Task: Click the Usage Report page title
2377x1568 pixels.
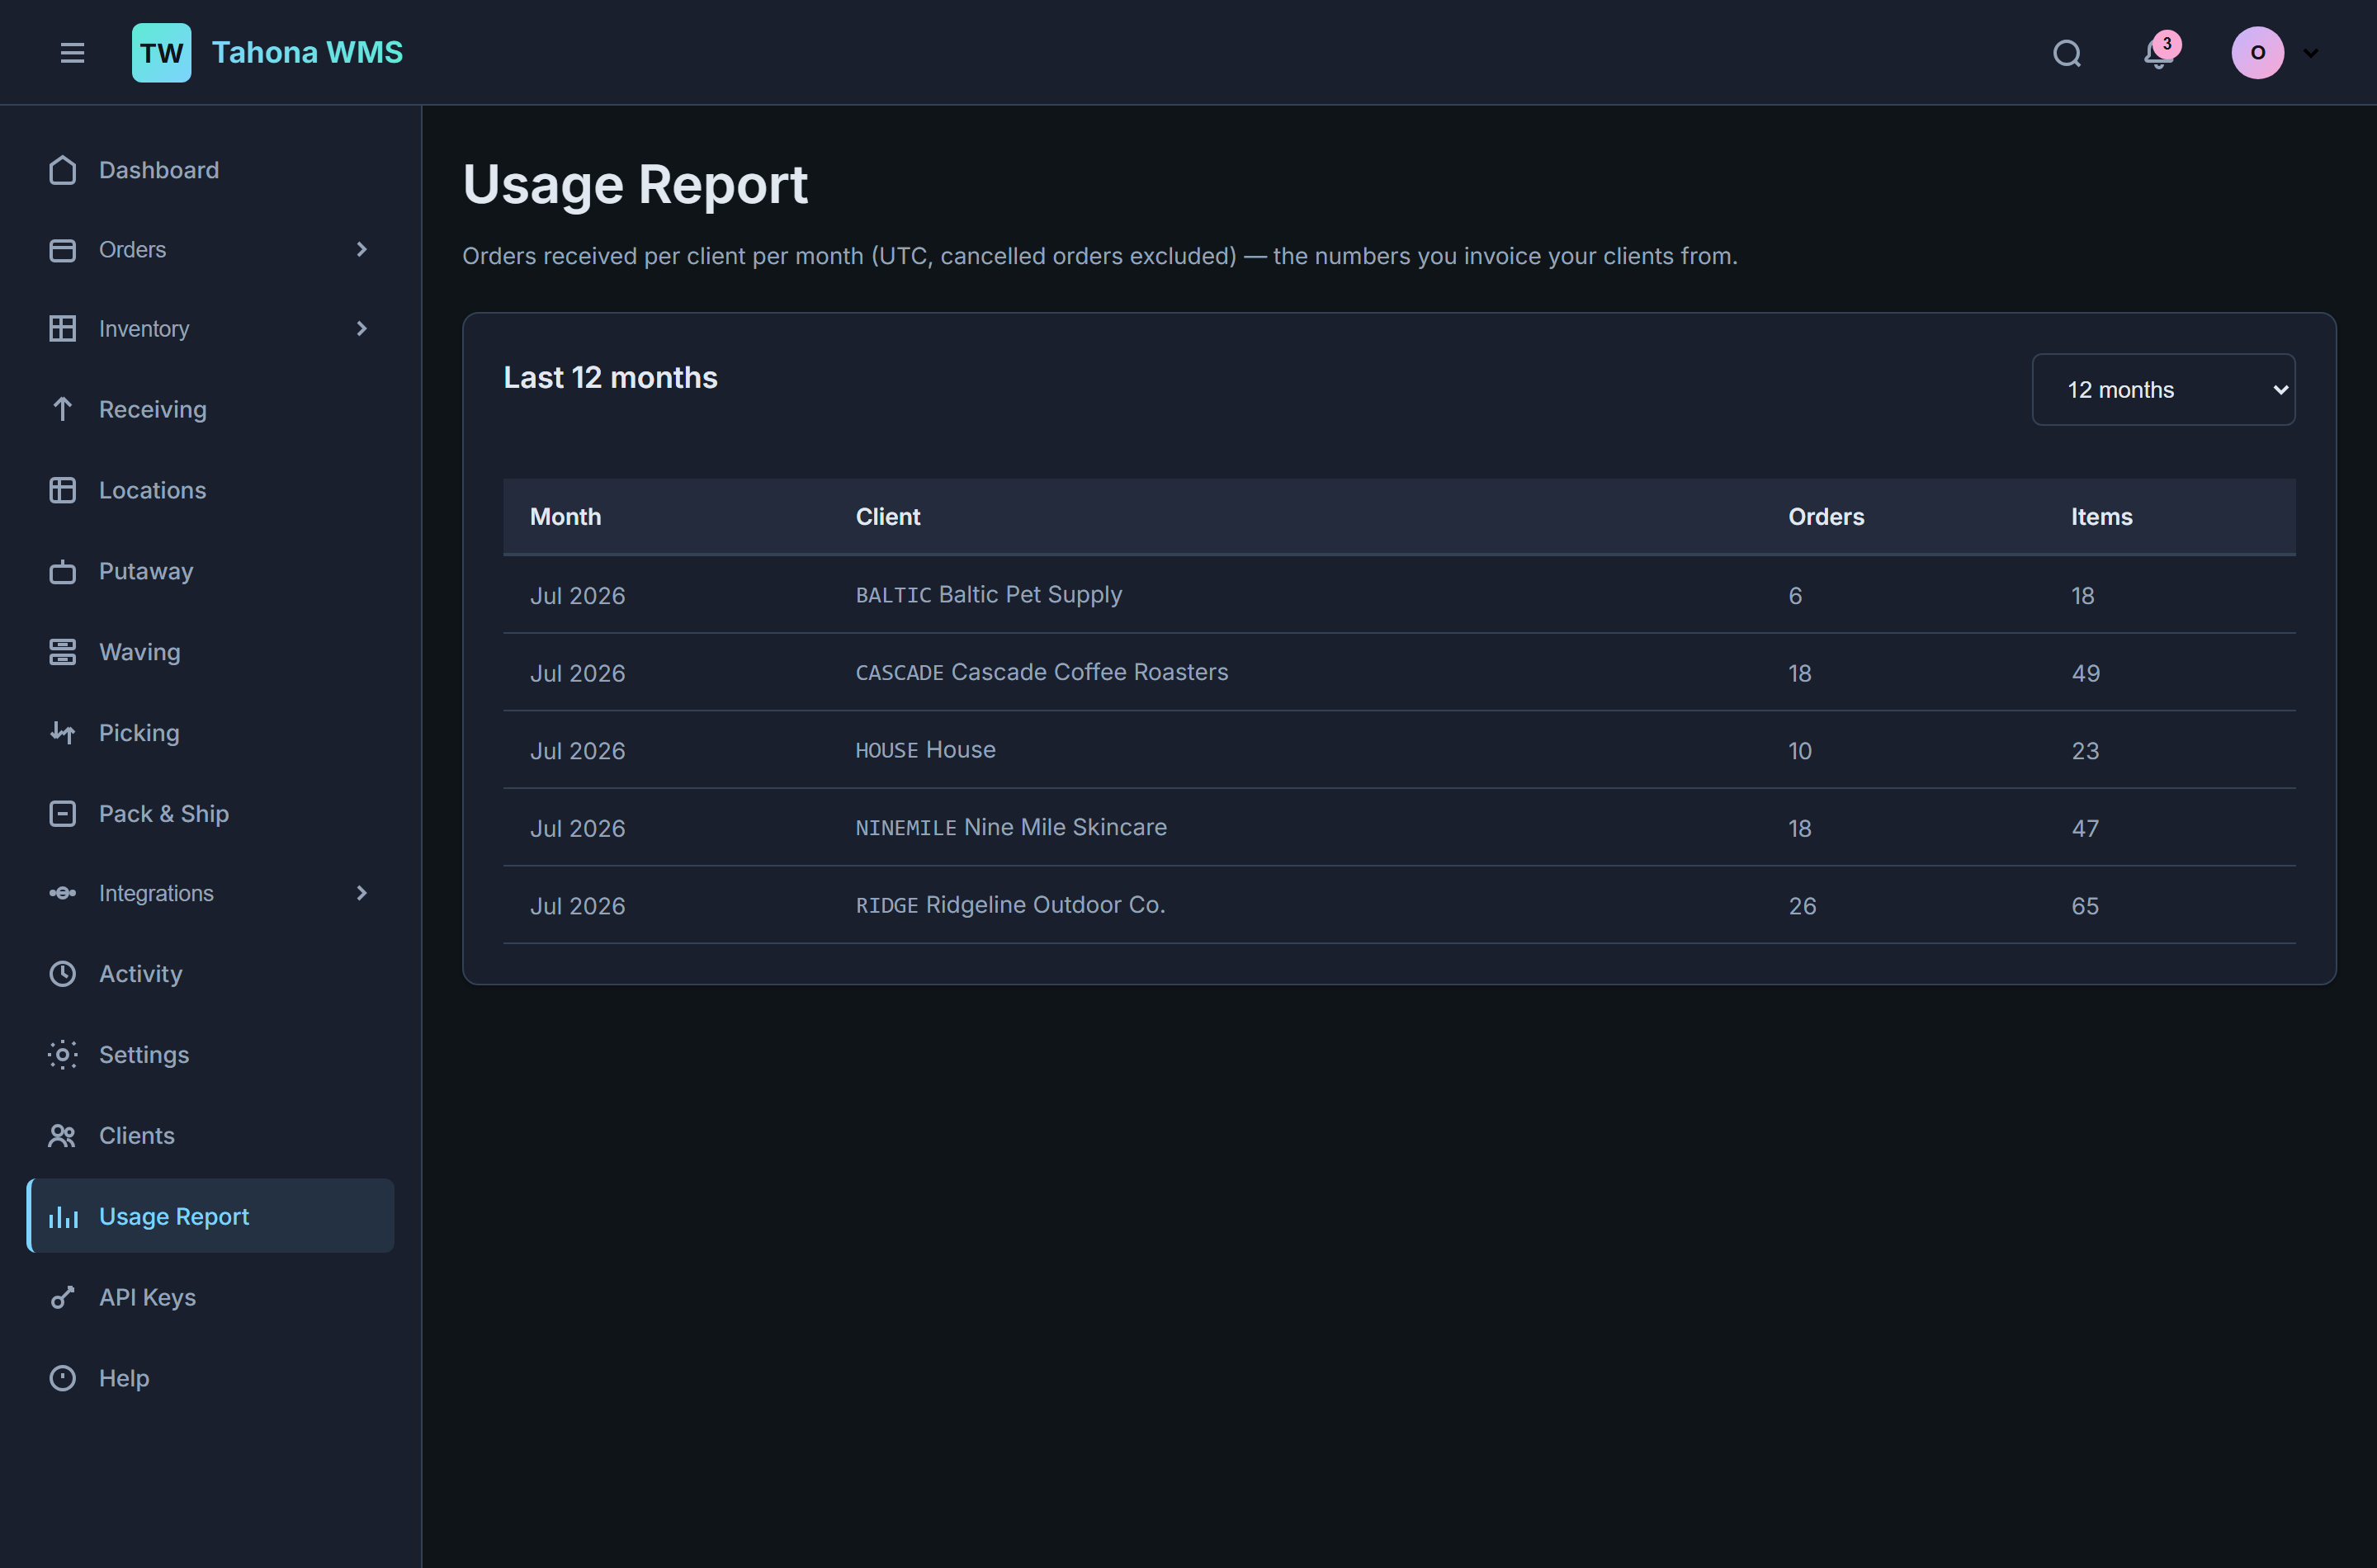Action: tap(635, 185)
